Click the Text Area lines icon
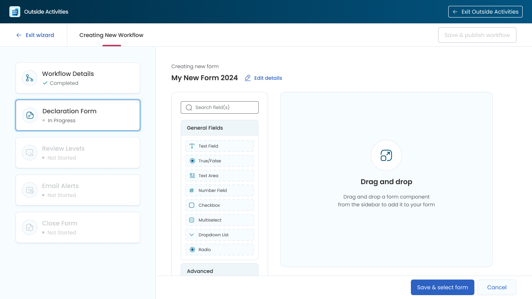The height and width of the screenshot is (299, 532). [x=192, y=176]
